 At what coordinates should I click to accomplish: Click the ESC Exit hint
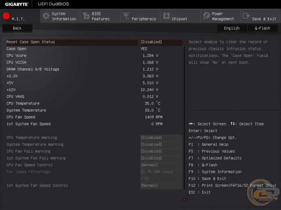200,192
